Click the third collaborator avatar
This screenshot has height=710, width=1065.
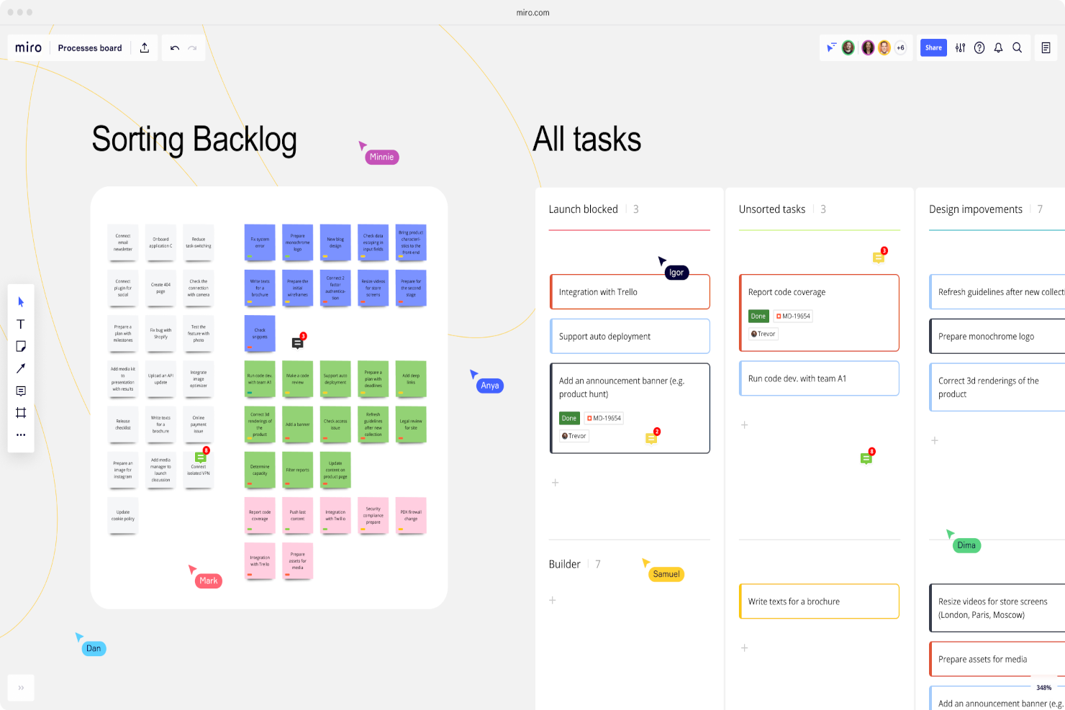(x=884, y=47)
